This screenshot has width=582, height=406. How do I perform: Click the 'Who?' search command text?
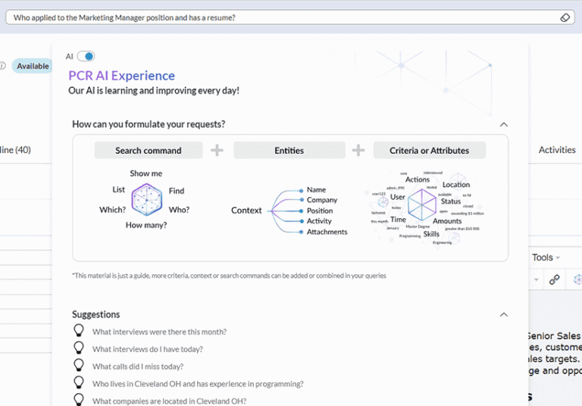pos(179,210)
